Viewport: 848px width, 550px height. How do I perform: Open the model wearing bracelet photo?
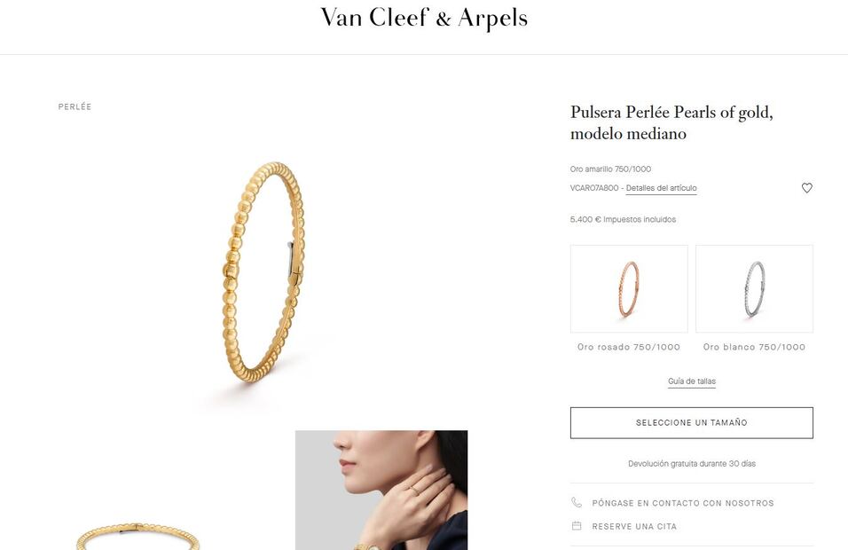point(381,490)
